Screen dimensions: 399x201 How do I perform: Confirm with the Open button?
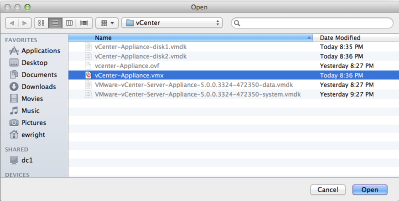(x=369, y=190)
